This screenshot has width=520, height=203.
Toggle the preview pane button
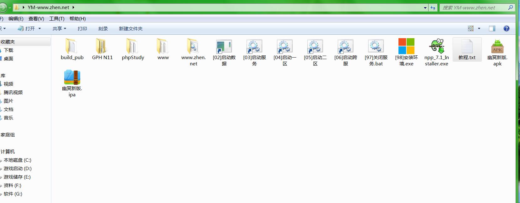coord(492,28)
